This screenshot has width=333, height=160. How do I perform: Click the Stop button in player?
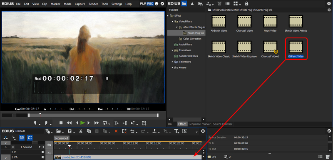61,123
